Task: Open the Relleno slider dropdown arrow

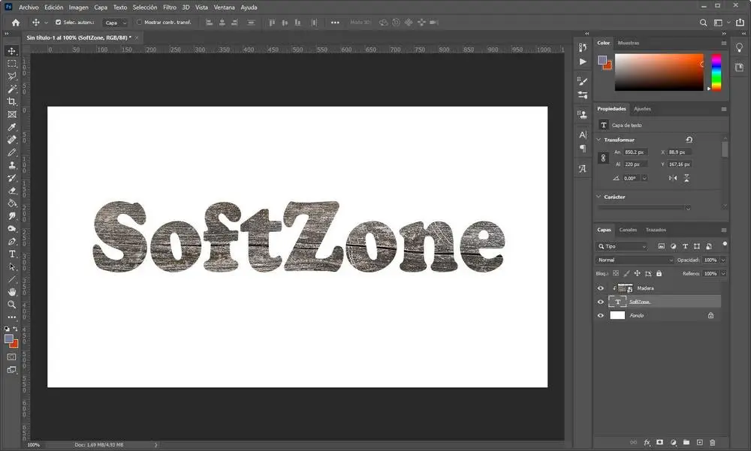Action: (723, 274)
